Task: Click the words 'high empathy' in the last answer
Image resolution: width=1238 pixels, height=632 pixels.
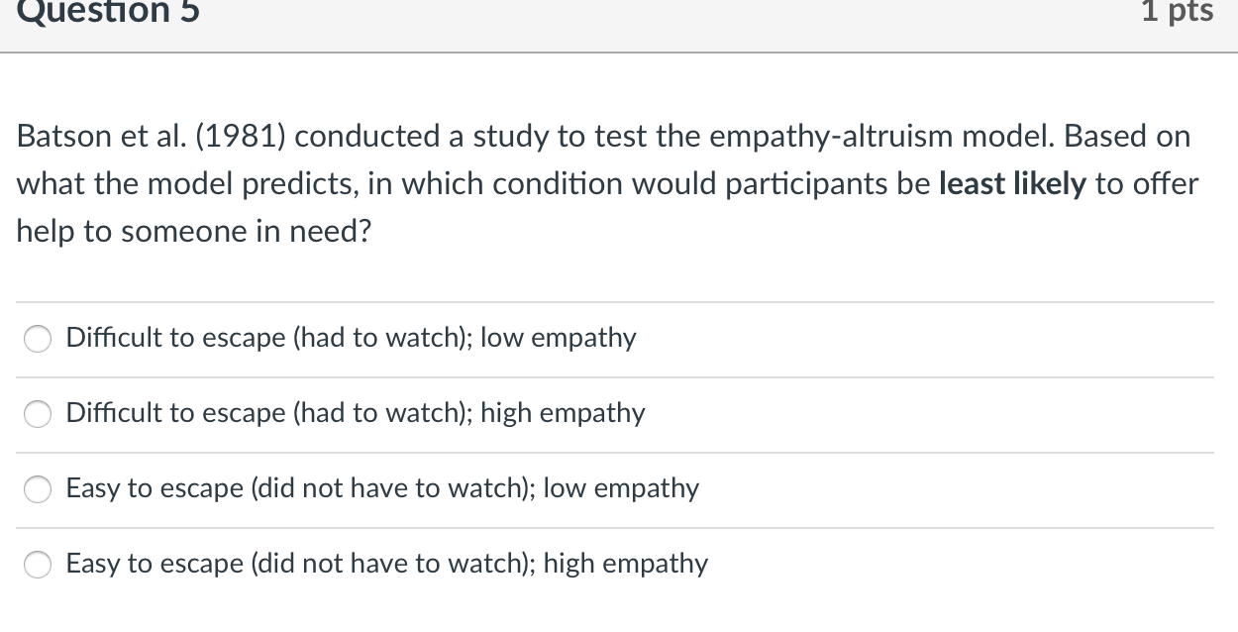Action: tap(626, 564)
